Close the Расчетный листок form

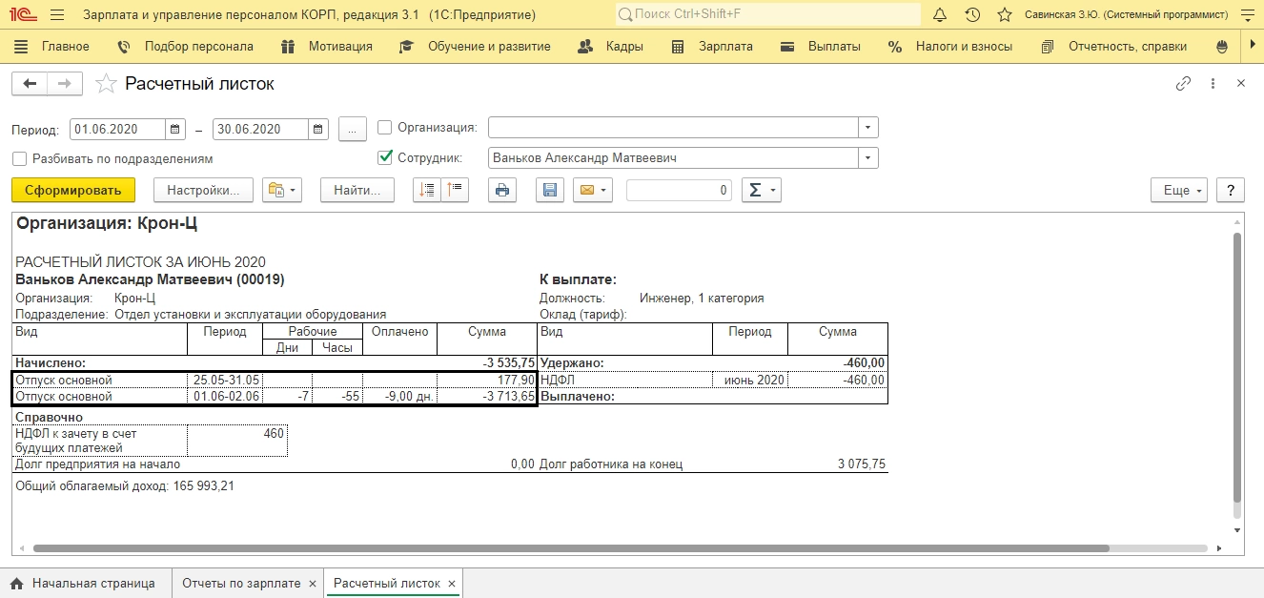[x=1241, y=84]
